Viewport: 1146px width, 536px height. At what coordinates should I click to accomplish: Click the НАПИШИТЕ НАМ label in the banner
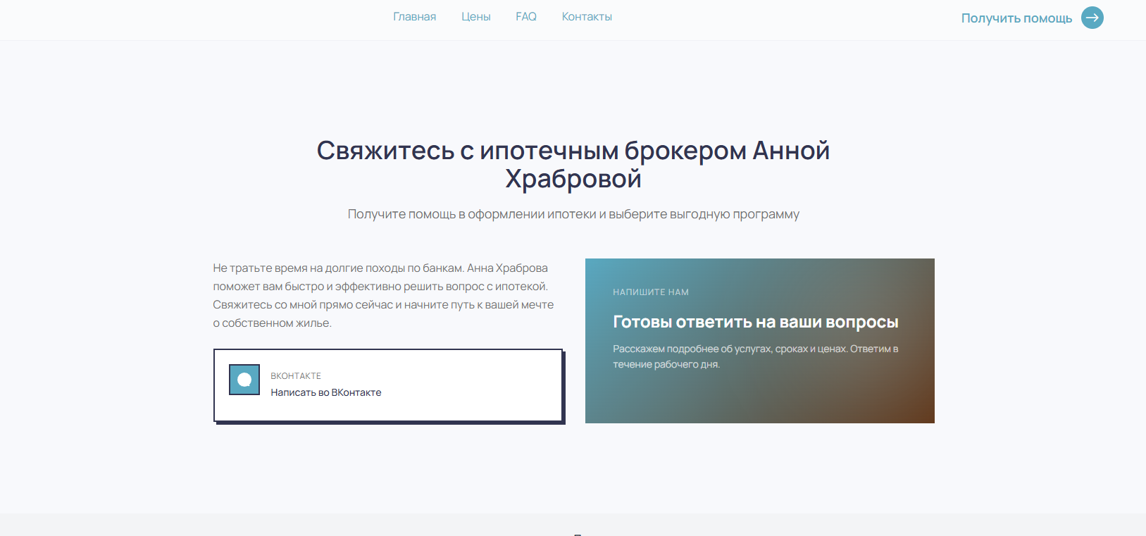tap(650, 292)
